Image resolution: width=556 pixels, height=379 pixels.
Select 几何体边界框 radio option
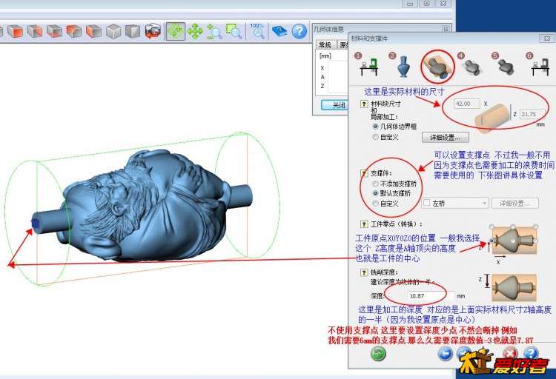pos(376,127)
